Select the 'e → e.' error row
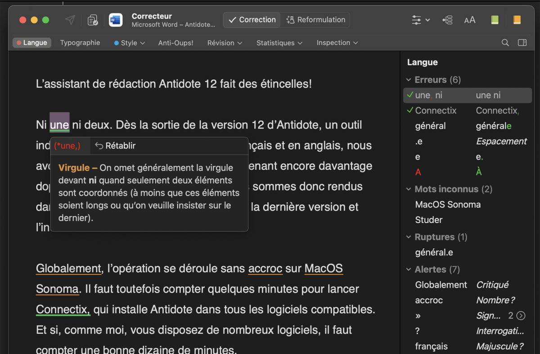540x354 pixels. [x=468, y=156]
